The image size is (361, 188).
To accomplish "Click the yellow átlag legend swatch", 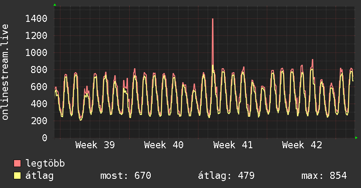I will point(17,176).
